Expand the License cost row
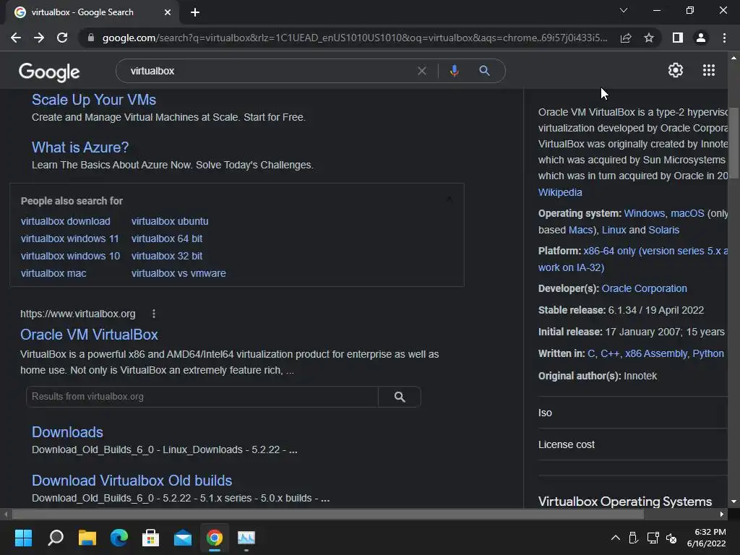 point(633,444)
